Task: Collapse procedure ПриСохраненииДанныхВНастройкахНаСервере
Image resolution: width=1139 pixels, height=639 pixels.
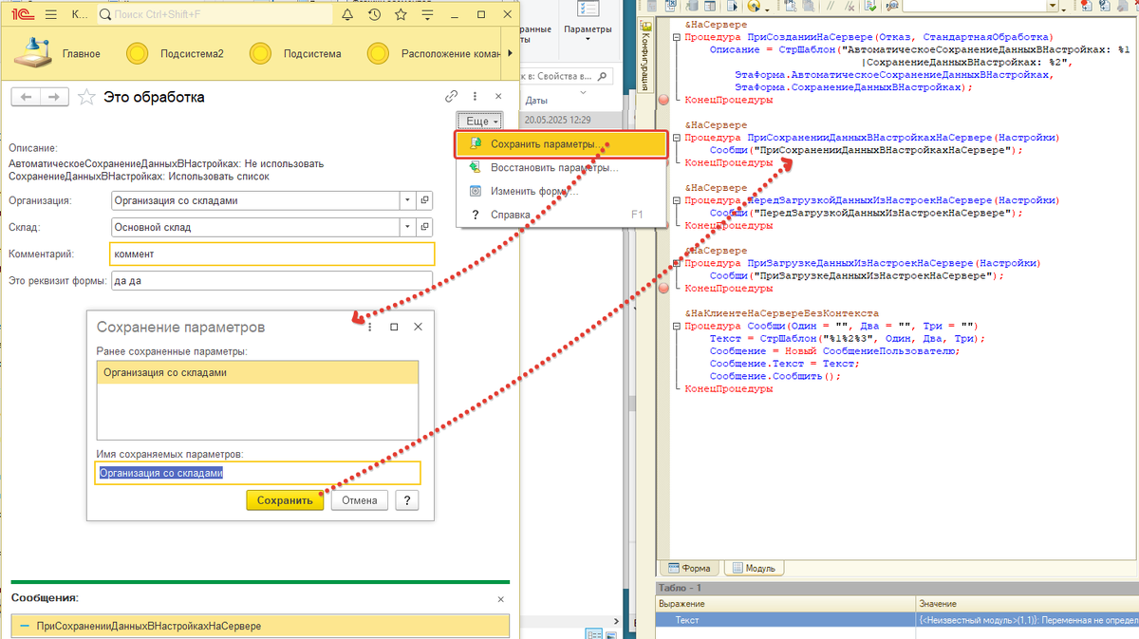Action: (x=676, y=138)
